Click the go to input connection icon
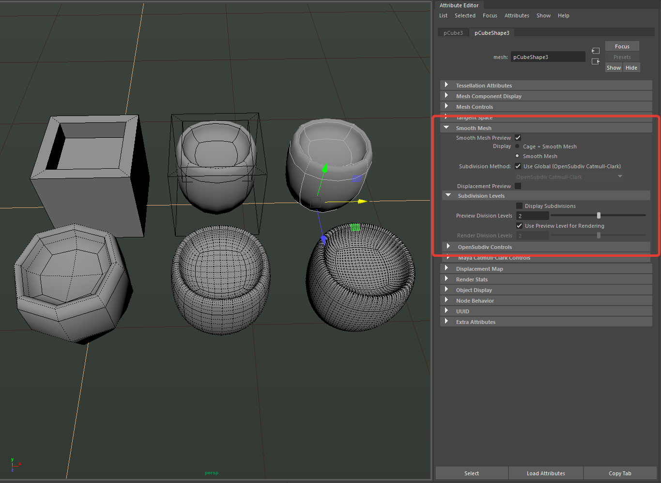Screen dimensions: 661x483 [596, 51]
